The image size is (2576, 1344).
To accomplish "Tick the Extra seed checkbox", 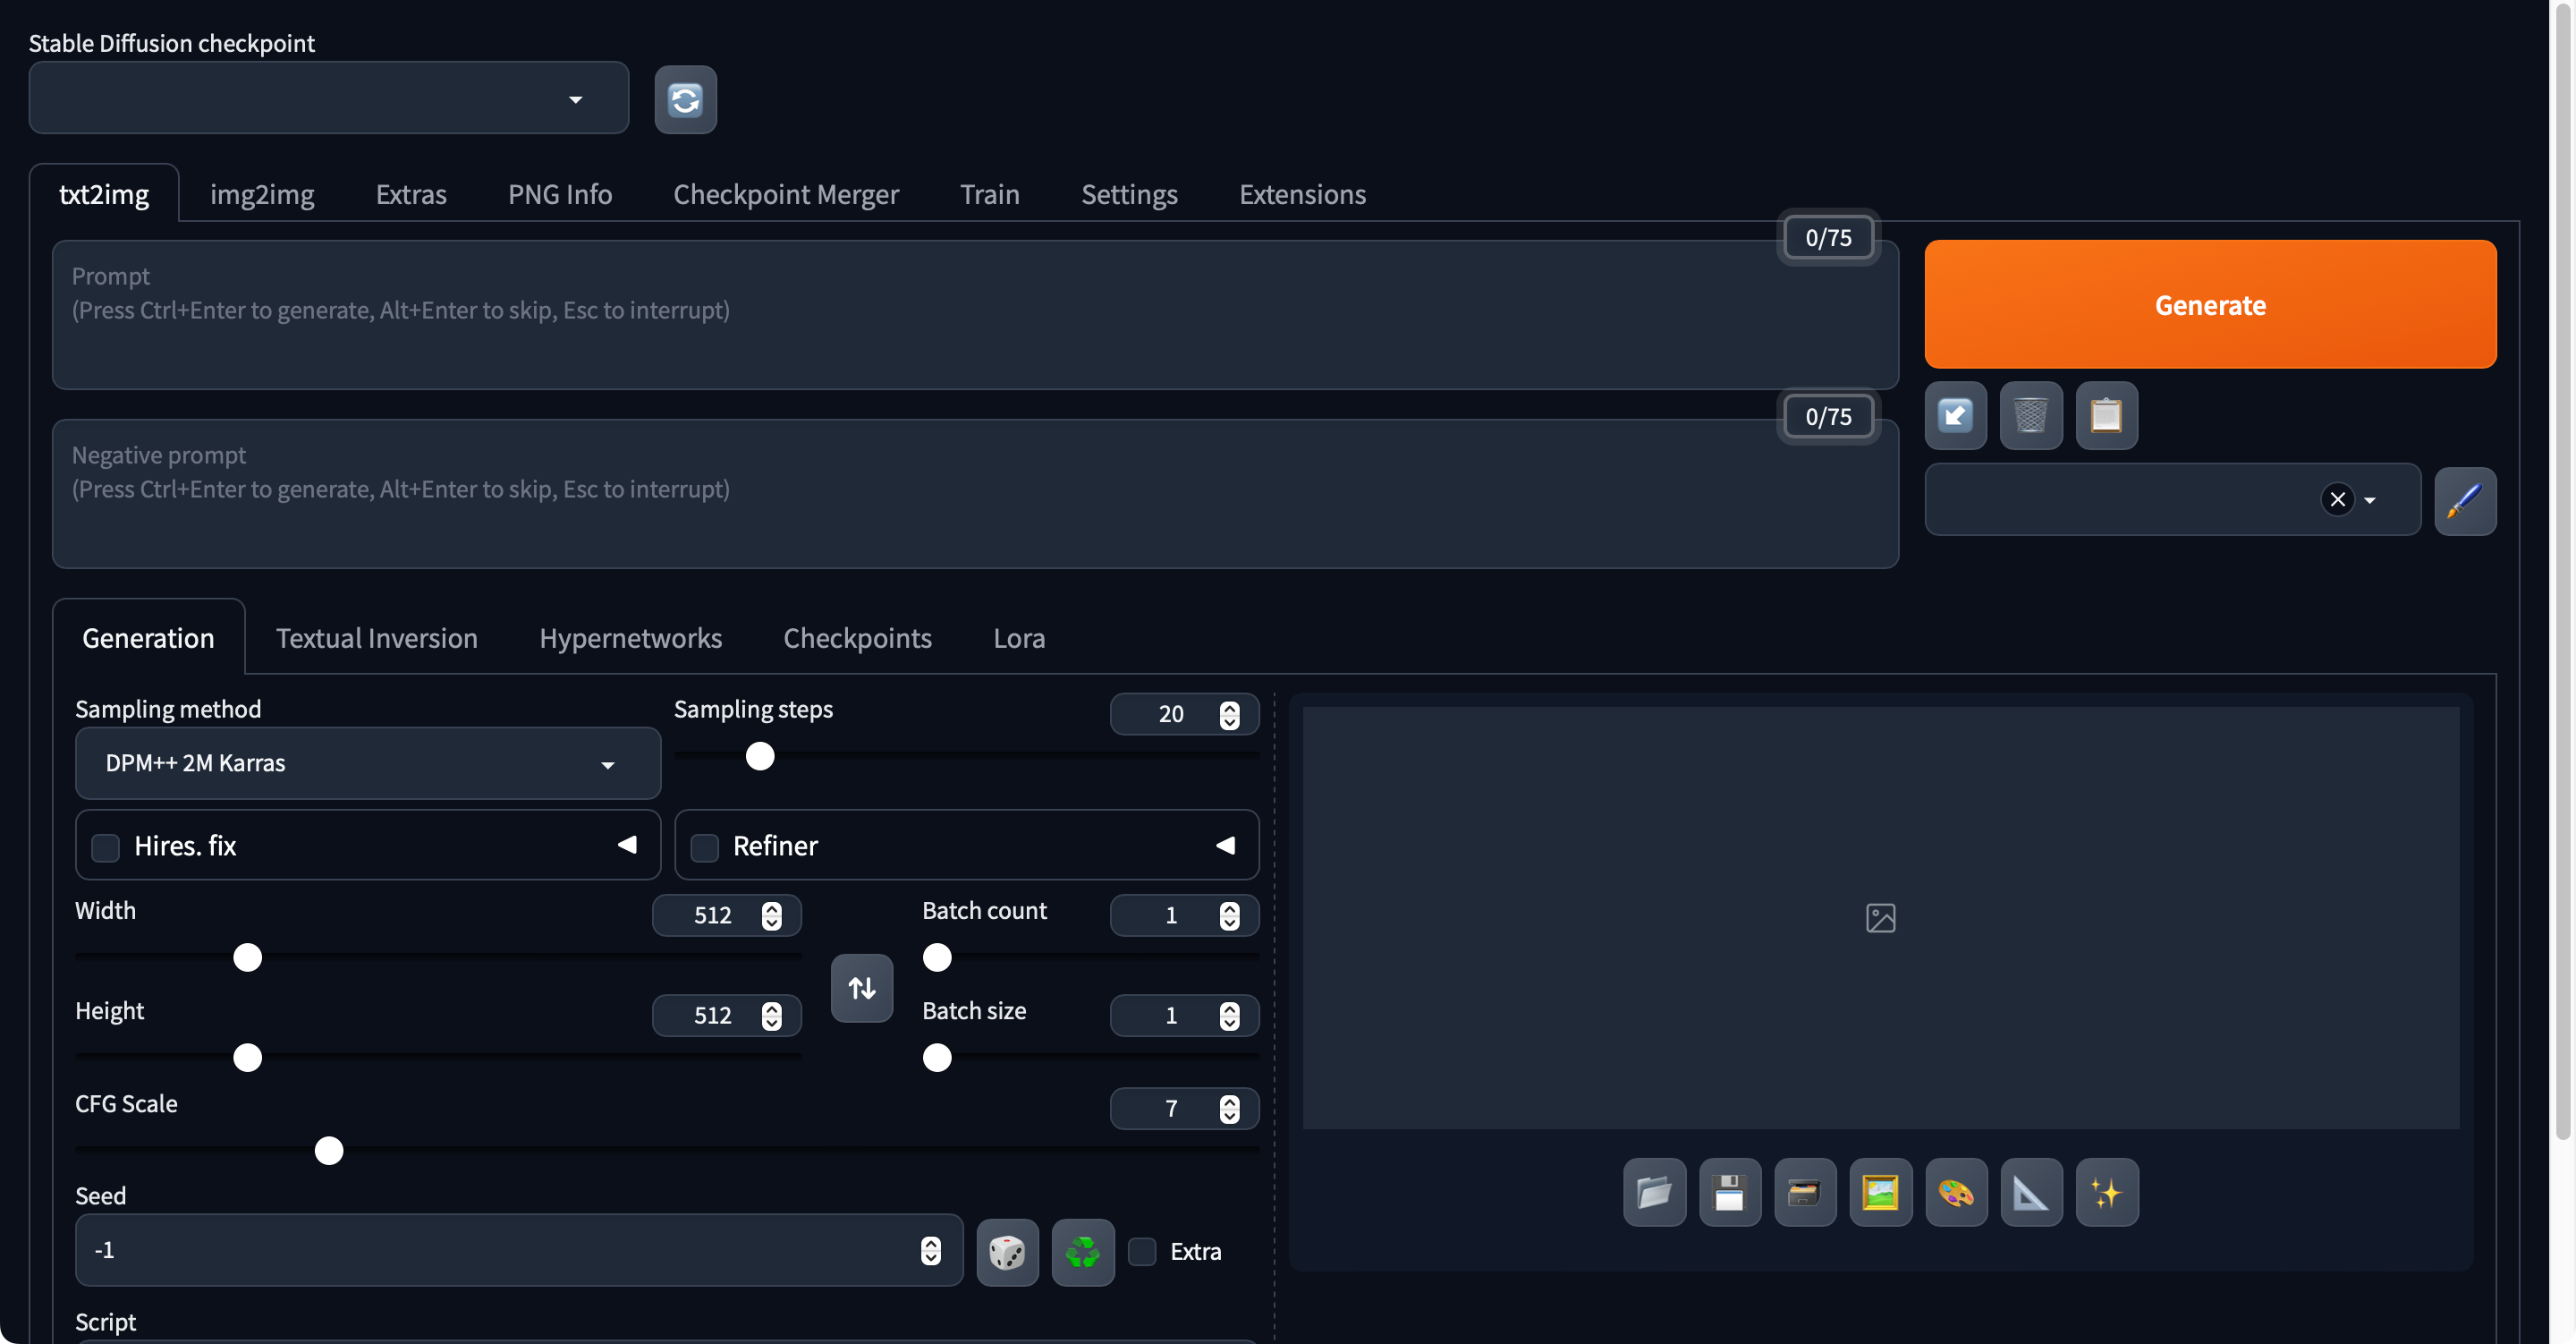I will (1142, 1251).
